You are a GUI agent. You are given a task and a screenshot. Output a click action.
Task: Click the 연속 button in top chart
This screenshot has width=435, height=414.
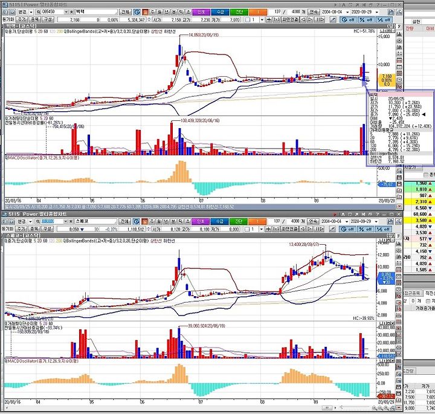[314, 12]
